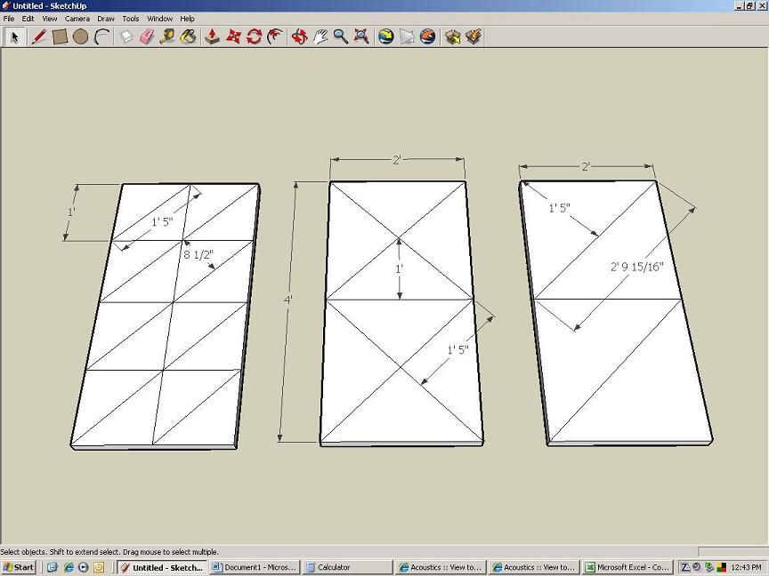Select the Pan hand tool
769x576 pixels.
pos(320,36)
